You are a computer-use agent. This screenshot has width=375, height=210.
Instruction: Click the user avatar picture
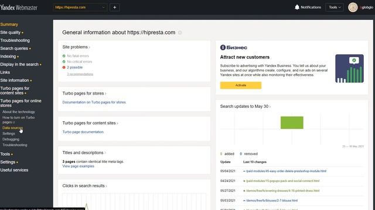click(x=353, y=8)
